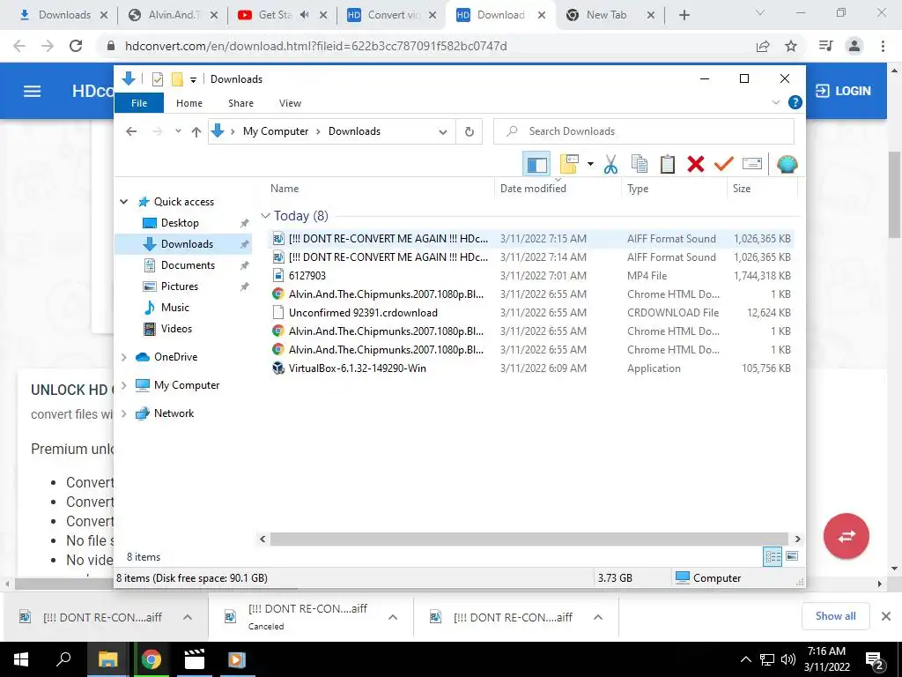Select the AIFF file modified 7:14 AM

(x=530, y=257)
